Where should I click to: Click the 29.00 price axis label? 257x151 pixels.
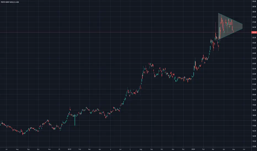254,1
